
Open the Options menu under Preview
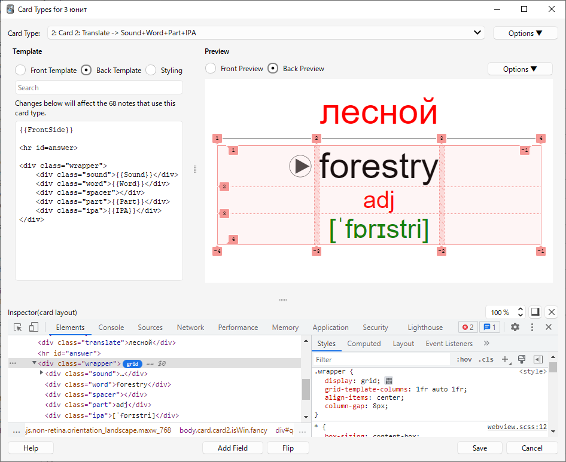click(x=519, y=69)
